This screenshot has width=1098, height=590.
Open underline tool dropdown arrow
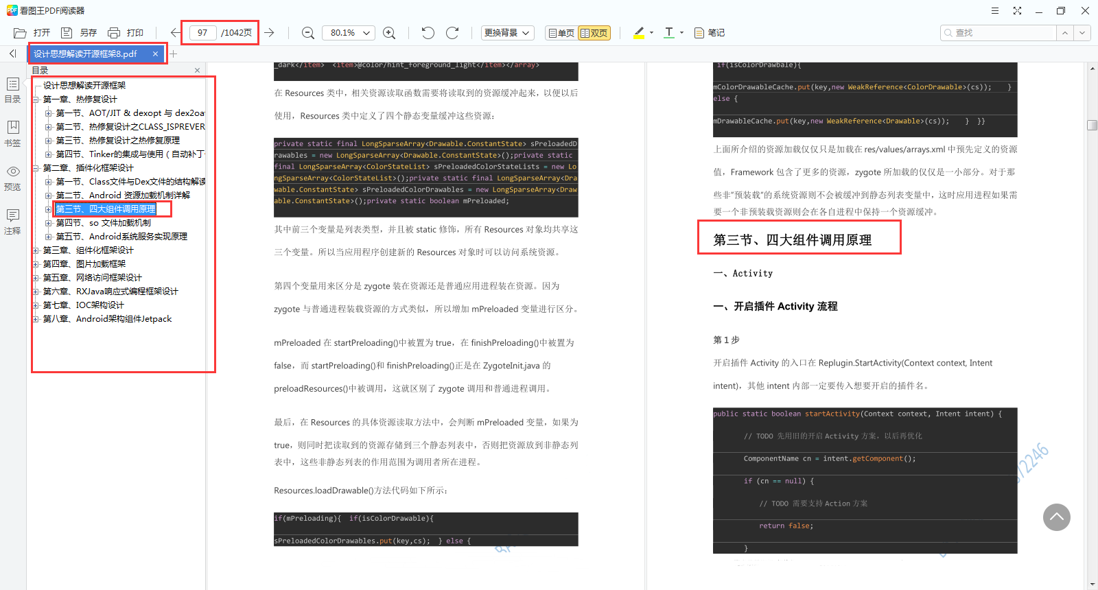coord(681,32)
